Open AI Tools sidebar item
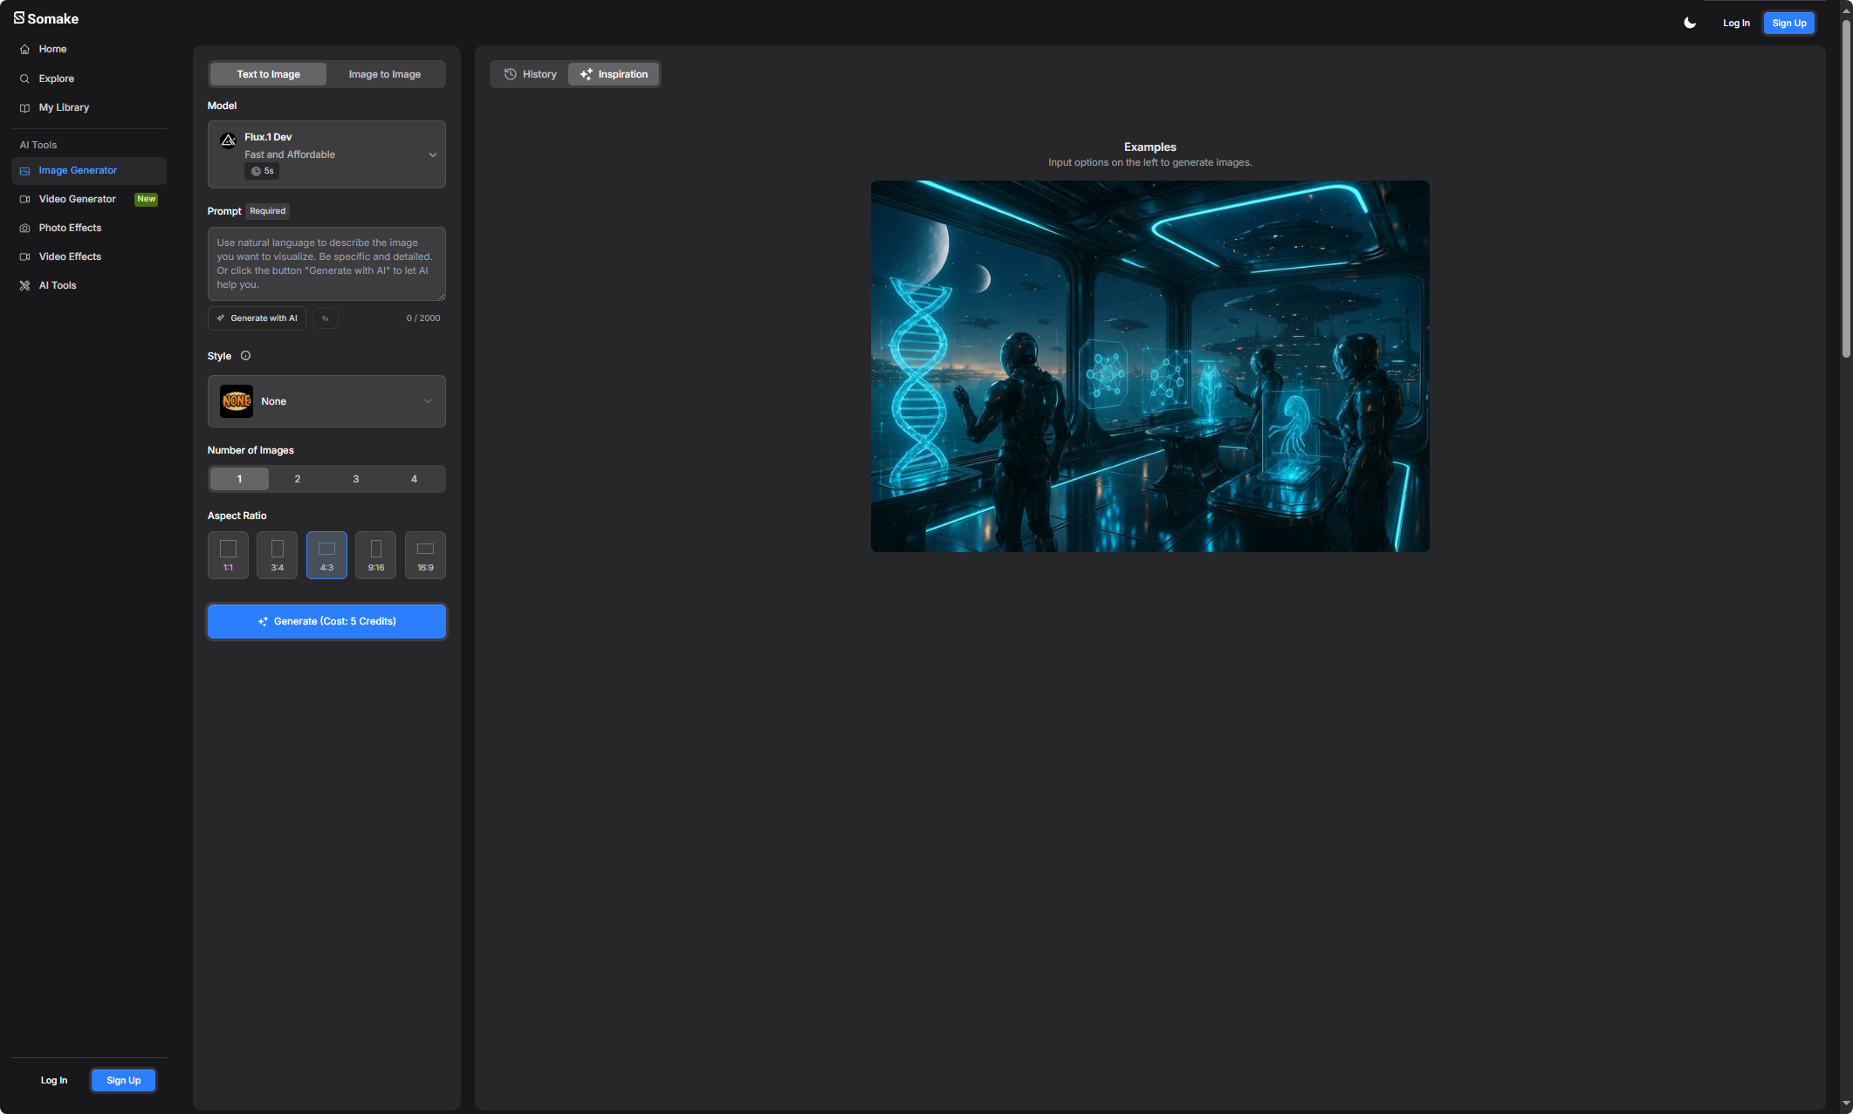The height and width of the screenshot is (1114, 1853). (x=58, y=285)
